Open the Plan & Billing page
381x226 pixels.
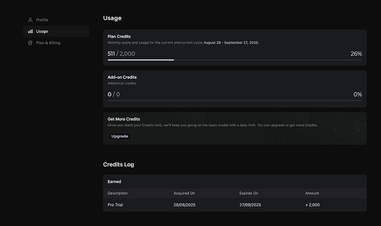point(56,43)
